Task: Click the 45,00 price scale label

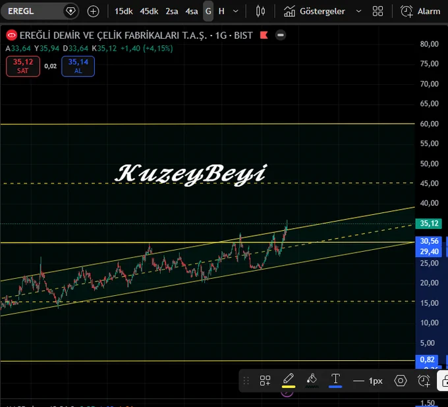Action: click(x=429, y=183)
